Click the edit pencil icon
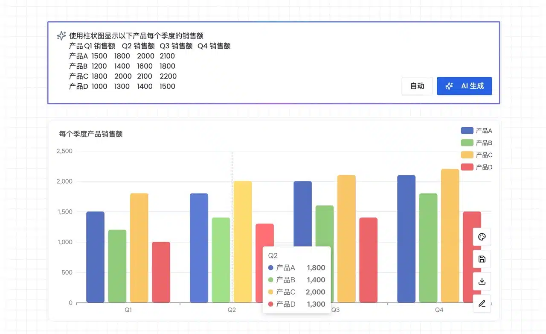The image size is (546, 334). 482,304
